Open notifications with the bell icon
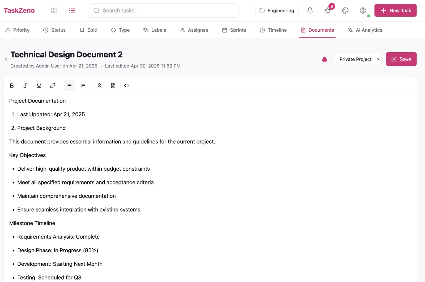The image size is (425, 282). [x=310, y=11]
